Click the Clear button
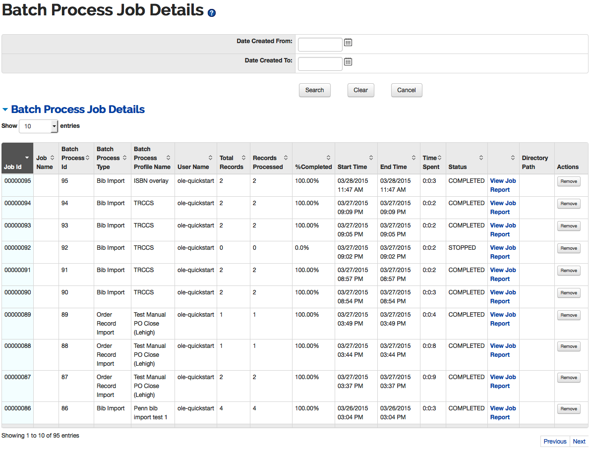The image size is (591, 449). pos(360,90)
